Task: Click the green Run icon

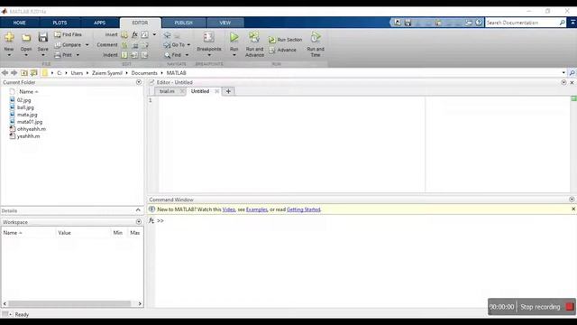Action: (x=234, y=37)
